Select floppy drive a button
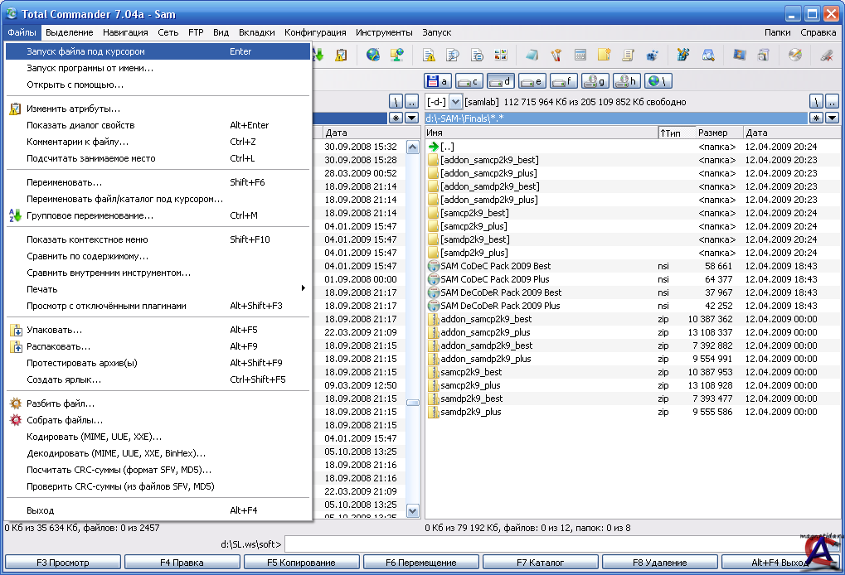 437,81
